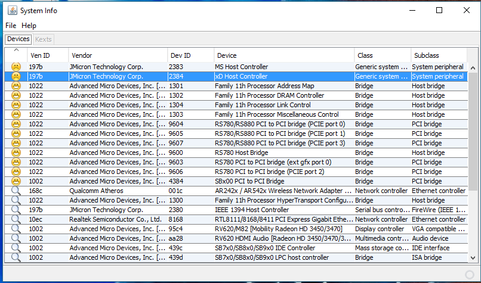The image size is (481, 283).
Task: Click scrollbar up arrow in device table
Action: pyautogui.click(x=473, y=68)
